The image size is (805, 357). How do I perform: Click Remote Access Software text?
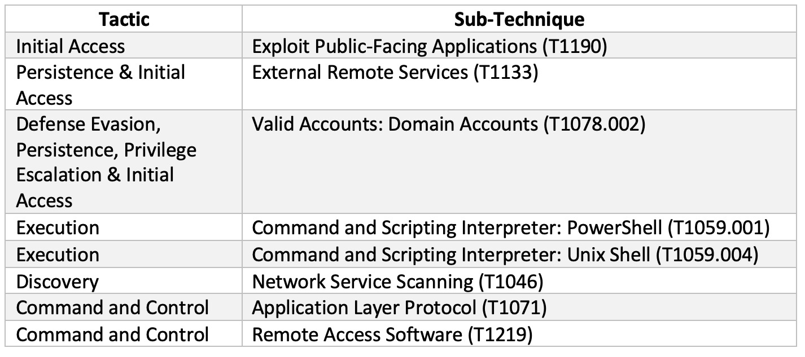click(357, 334)
